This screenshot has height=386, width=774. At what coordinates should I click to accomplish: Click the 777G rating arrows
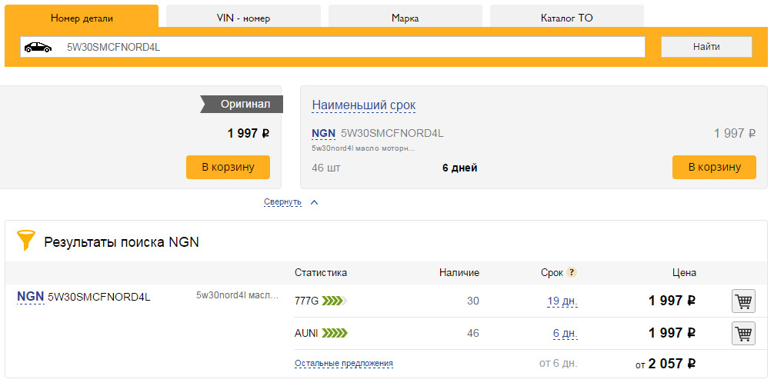click(335, 301)
